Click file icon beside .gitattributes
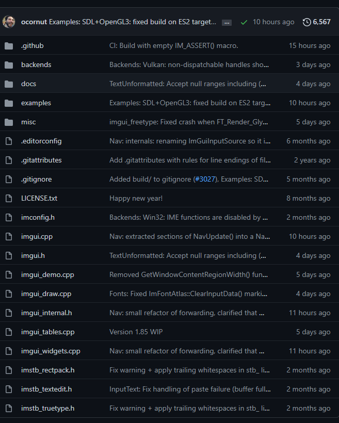 [9, 160]
